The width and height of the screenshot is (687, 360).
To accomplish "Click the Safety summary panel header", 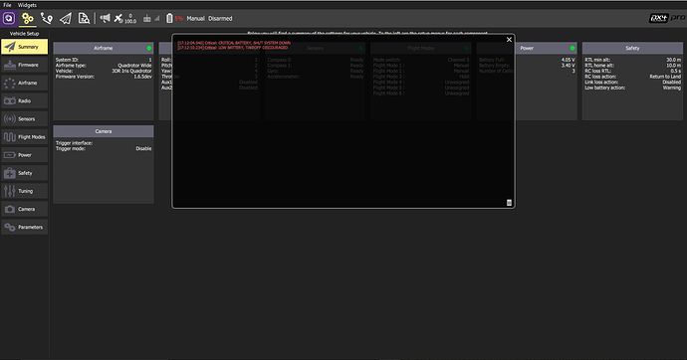I will coord(632,48).
